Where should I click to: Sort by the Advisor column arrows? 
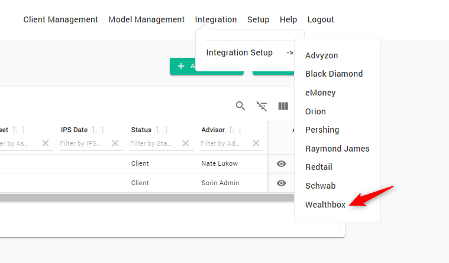click(231, 130)
